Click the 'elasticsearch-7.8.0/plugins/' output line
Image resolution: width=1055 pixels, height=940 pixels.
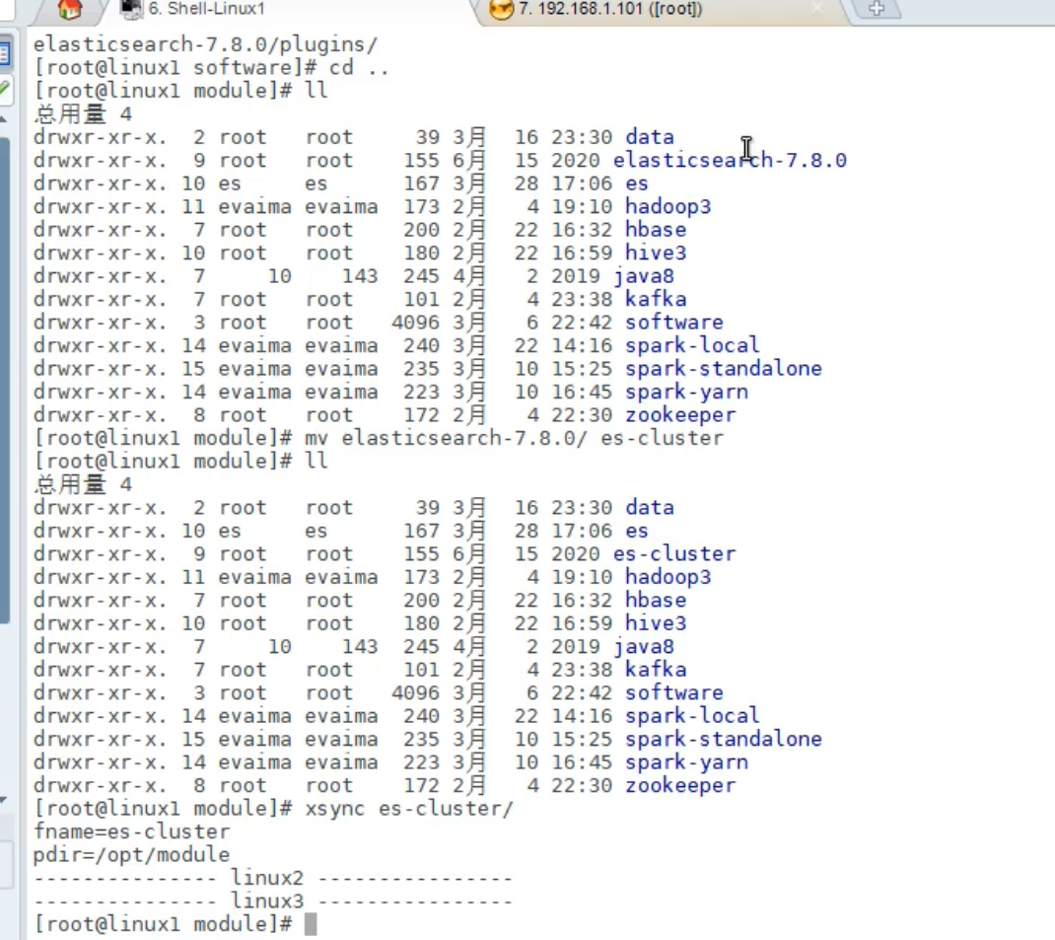tap(206, 44)
